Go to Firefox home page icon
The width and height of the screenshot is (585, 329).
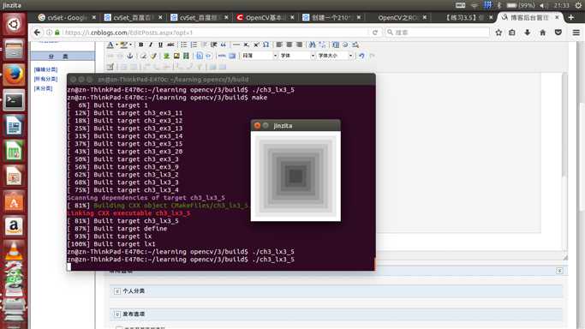coord(542,33)
